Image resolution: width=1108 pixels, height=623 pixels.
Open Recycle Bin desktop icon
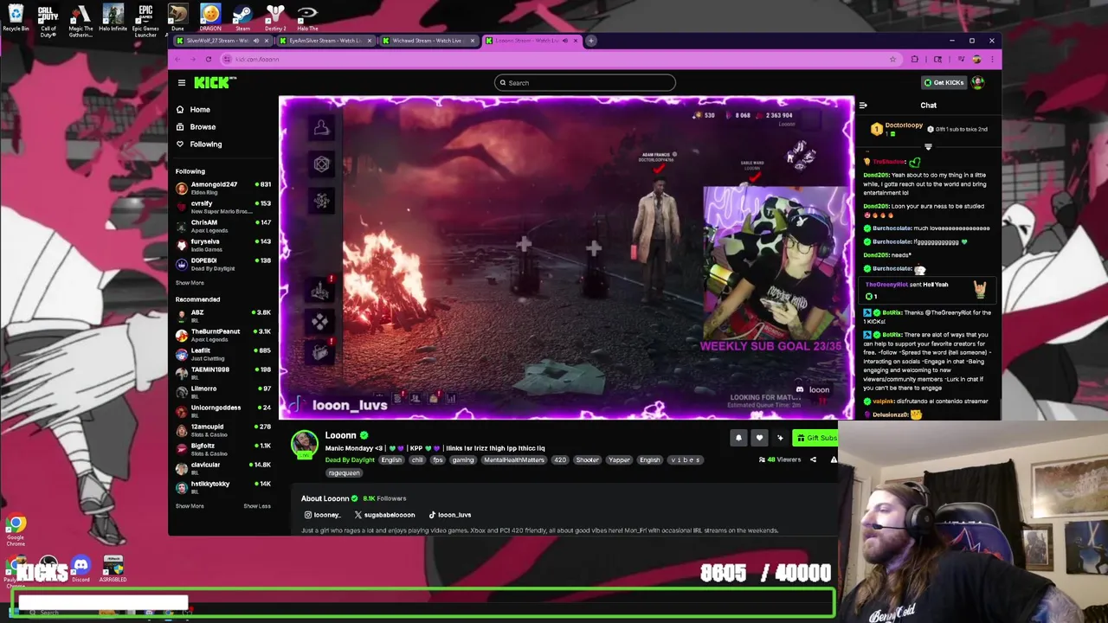coord(16,18)
